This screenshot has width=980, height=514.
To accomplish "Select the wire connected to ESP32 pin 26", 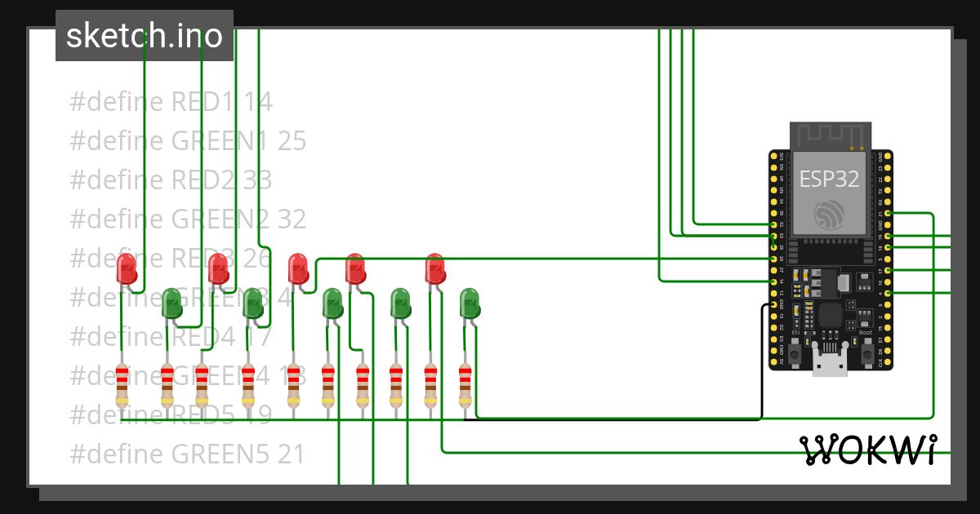I will point(710,259).
